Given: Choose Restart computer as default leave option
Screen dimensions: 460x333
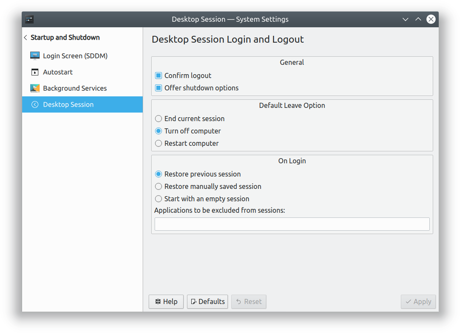Looking at the screenshot, I should (x=158, y=143).
